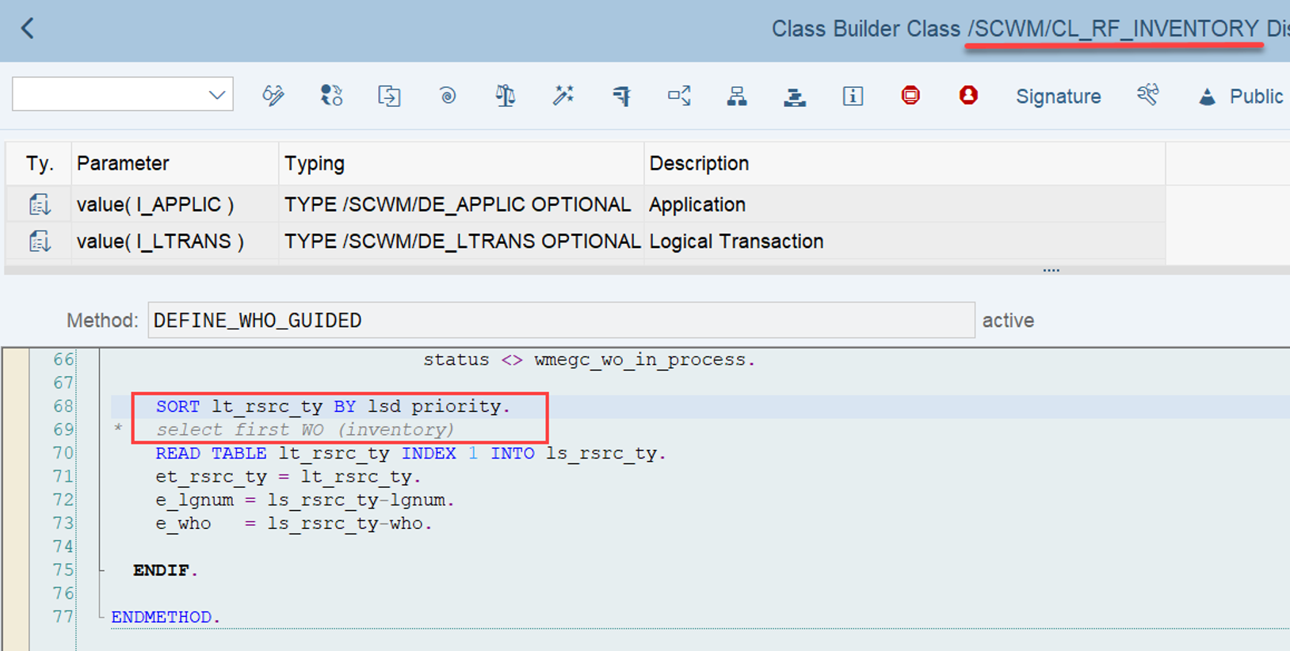Click the Display Object List icon
Image resolution: width=1290 pixels, height=651 pixels.
(x=679, y=96)
